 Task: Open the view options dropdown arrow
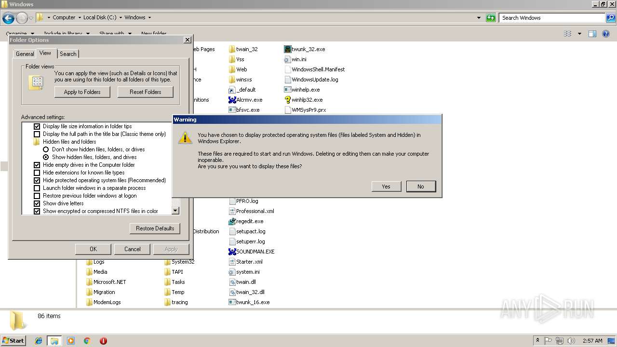tap(579, 34)
